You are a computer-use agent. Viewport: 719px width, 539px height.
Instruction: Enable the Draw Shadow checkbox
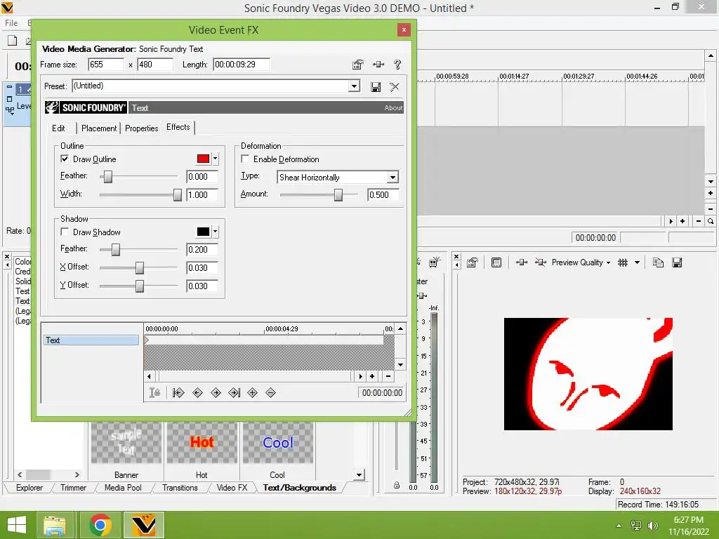pos(65,232)
